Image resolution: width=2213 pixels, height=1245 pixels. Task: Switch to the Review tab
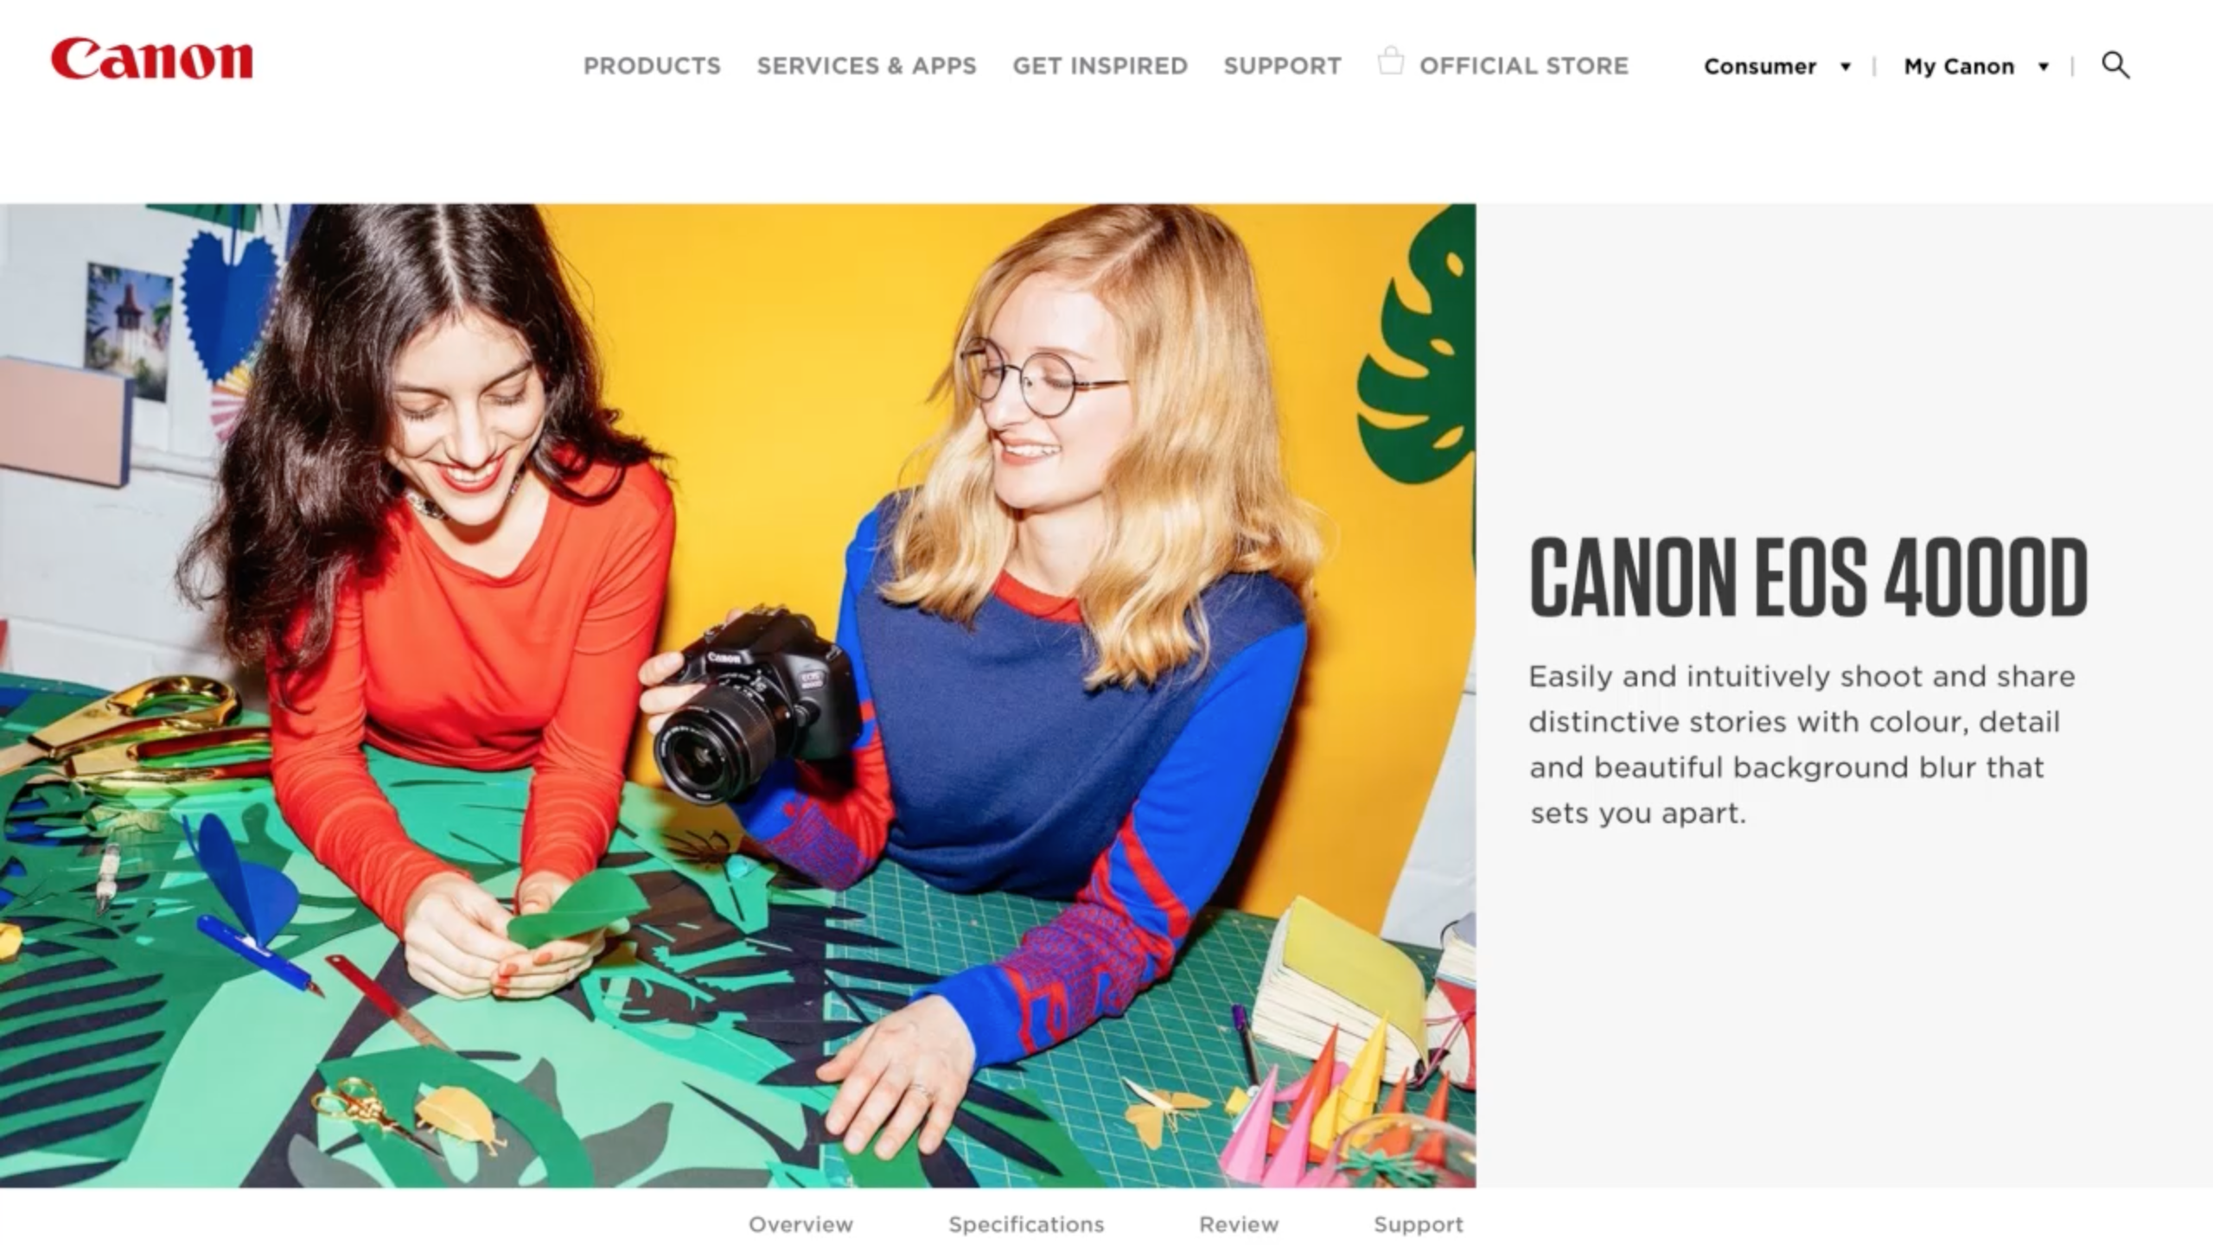[1238, 1224]
